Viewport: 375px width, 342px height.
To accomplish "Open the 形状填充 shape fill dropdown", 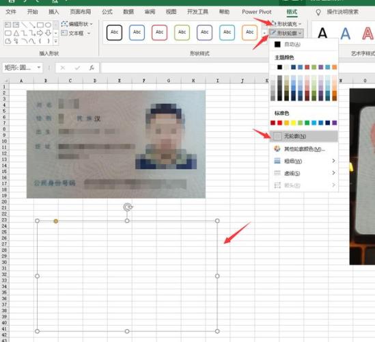I will tap(286, 24).
